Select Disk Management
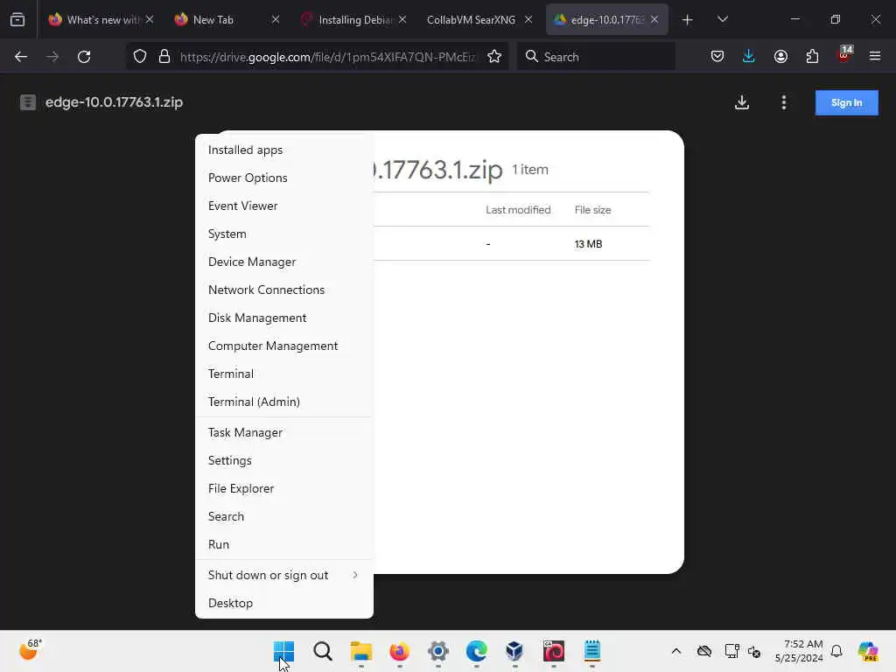896x672 pixels. pyautogui.click(x=284, y=318)
